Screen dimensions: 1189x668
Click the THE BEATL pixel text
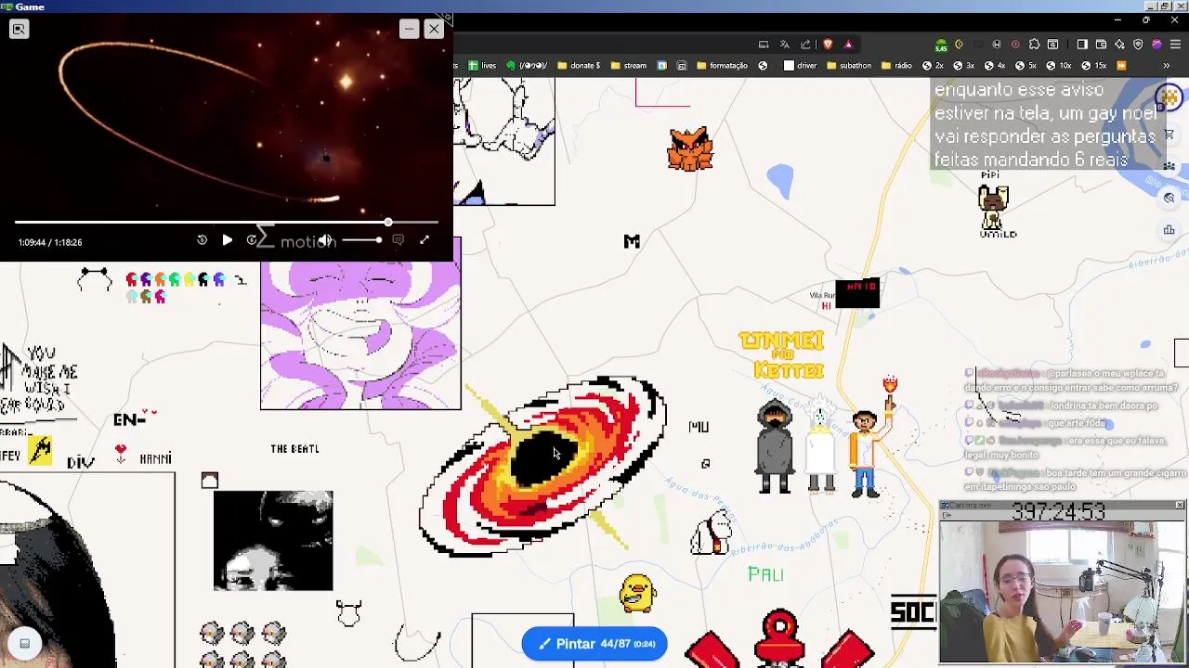click(294, 448)
